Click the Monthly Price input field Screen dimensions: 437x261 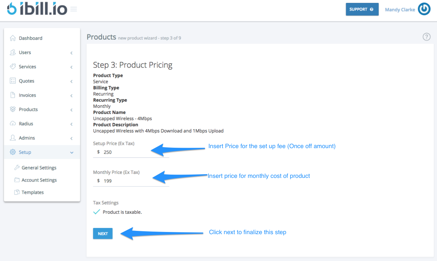tap(131, 180)
